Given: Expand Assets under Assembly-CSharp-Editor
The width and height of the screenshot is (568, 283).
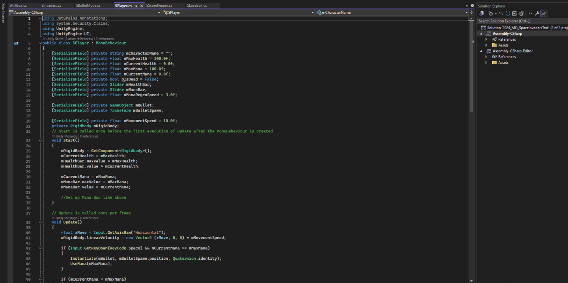Looking at the screenshot, I should [x=486, y=62].
